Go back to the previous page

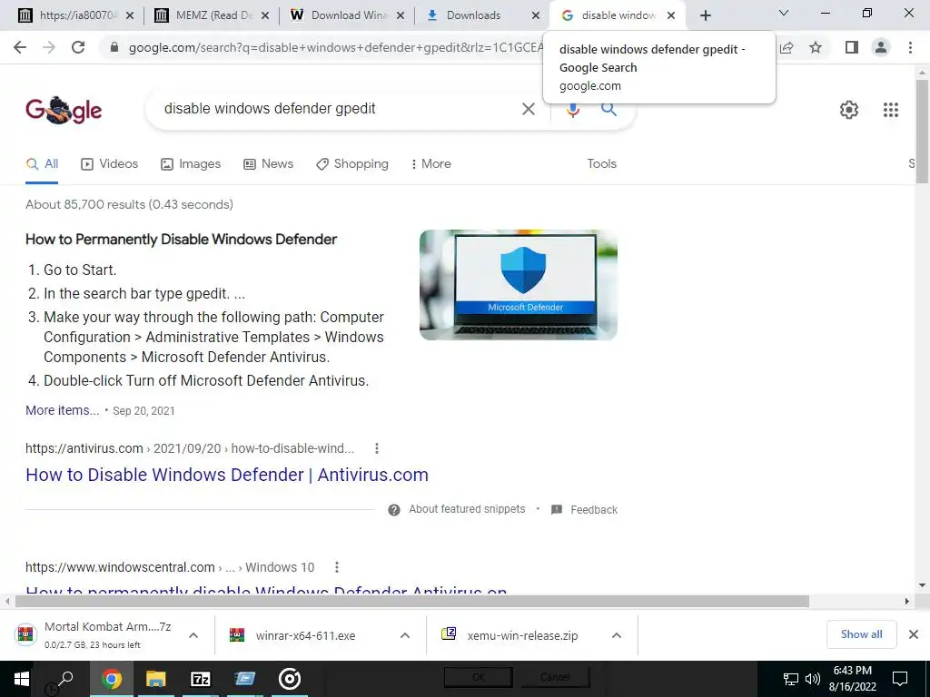(x=20, y=47)
